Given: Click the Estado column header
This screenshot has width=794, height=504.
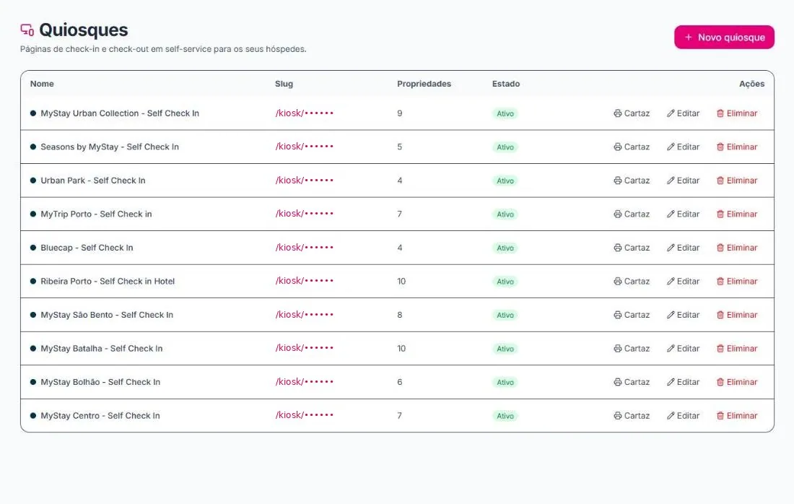Looking at the screenshot, I should click(x=506, y=84).
